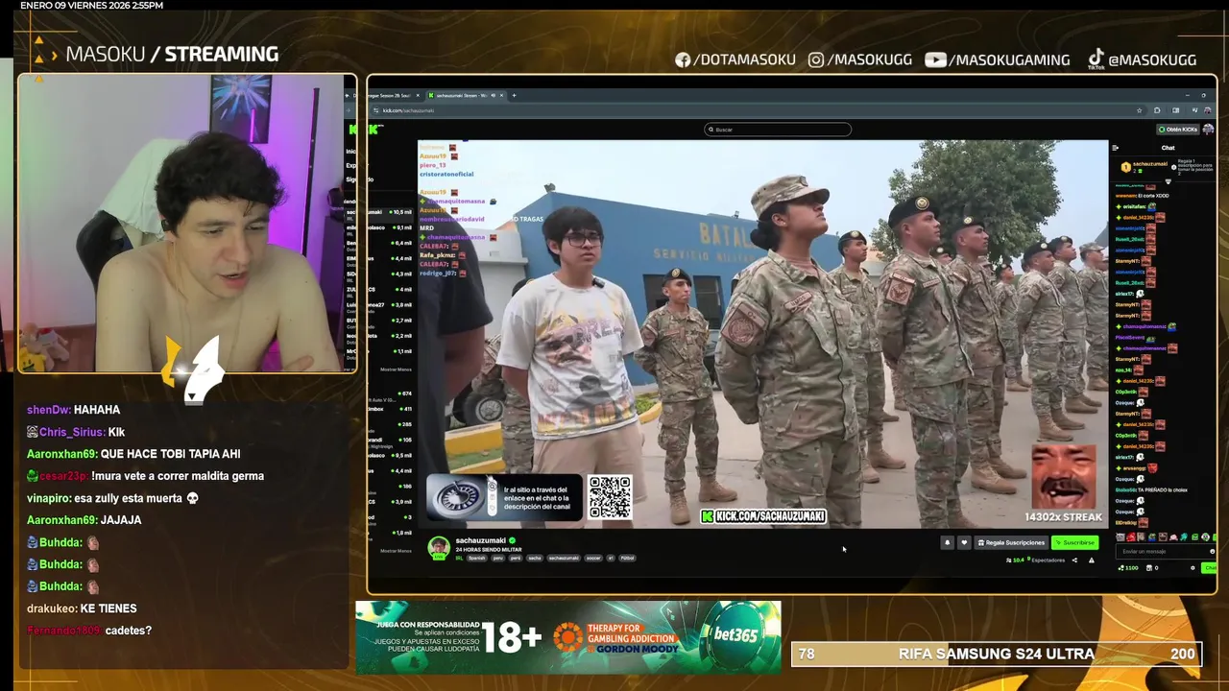Click the RIFA SAMSUNG S24 ULTRA progress bar
Viewport: 1229px width, 691px height.
click(996, 654)
